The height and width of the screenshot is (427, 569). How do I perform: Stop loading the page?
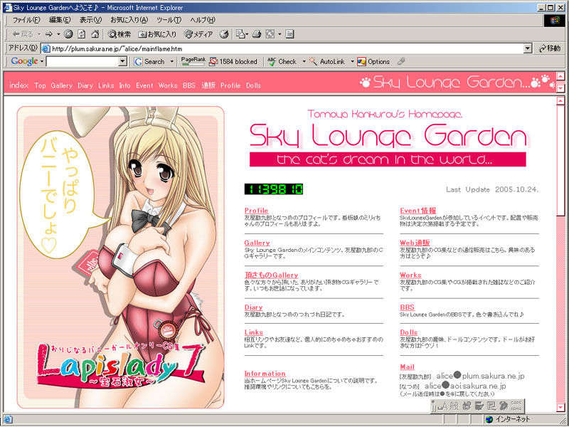[68, 34]
